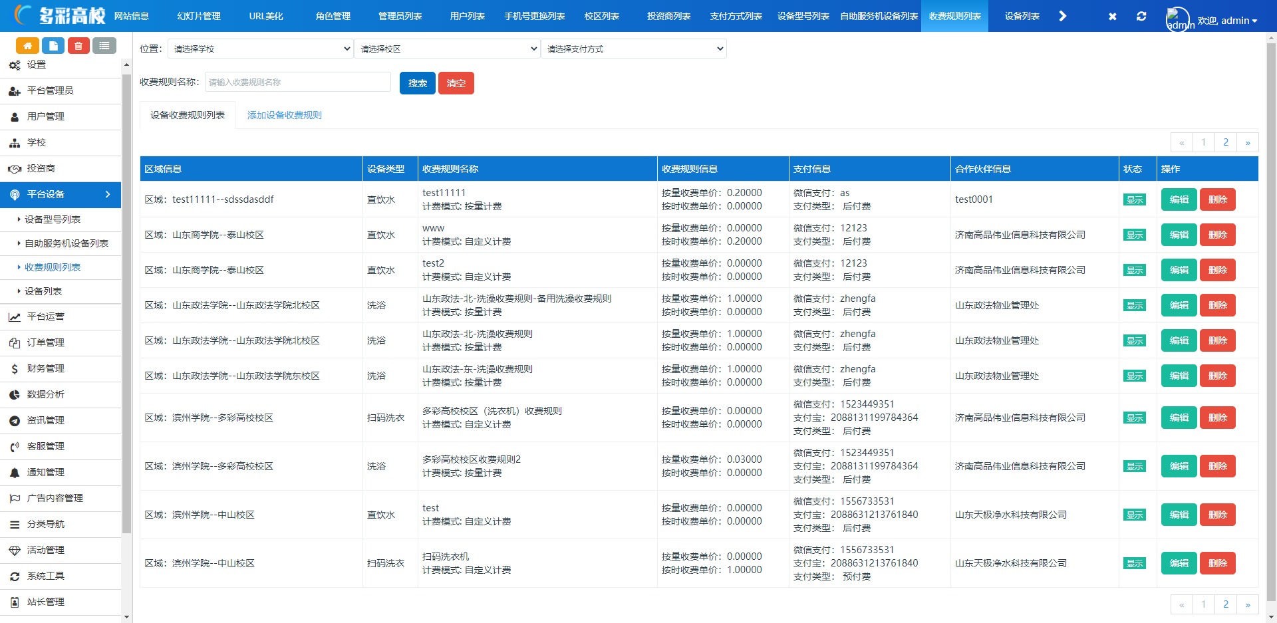Click the admin avatar image
Screen dimensions: 1277x623
1178,19
